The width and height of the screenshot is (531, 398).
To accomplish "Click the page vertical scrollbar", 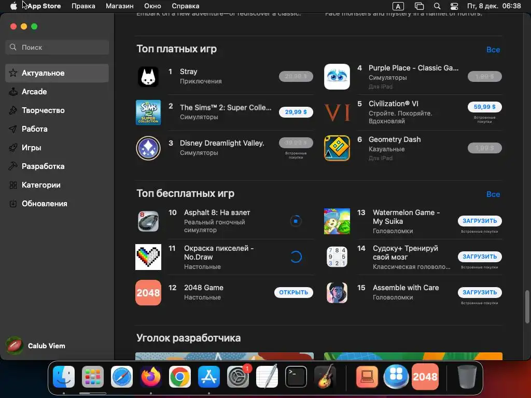I will click(527, 307).
